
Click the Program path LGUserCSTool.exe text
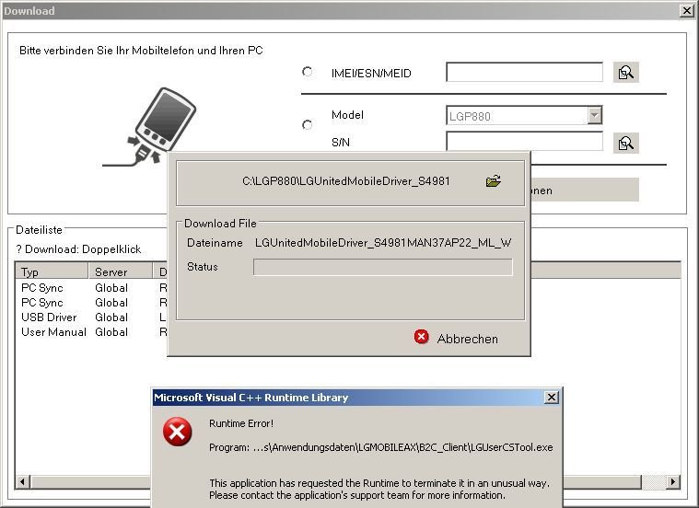pyautogui.click(x=381, y=447)
